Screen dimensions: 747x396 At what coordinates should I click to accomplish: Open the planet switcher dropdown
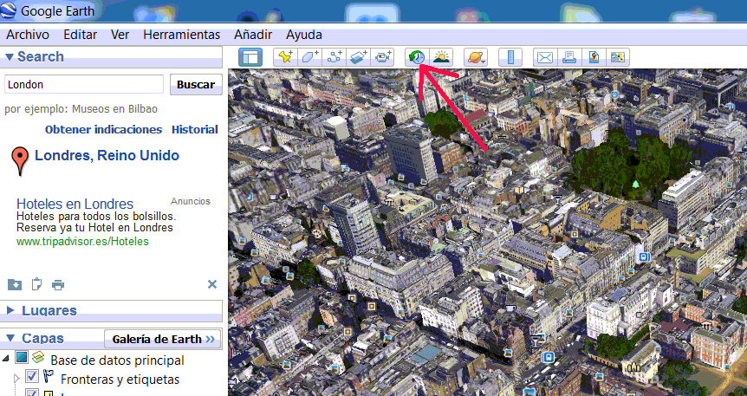[476, 58]
